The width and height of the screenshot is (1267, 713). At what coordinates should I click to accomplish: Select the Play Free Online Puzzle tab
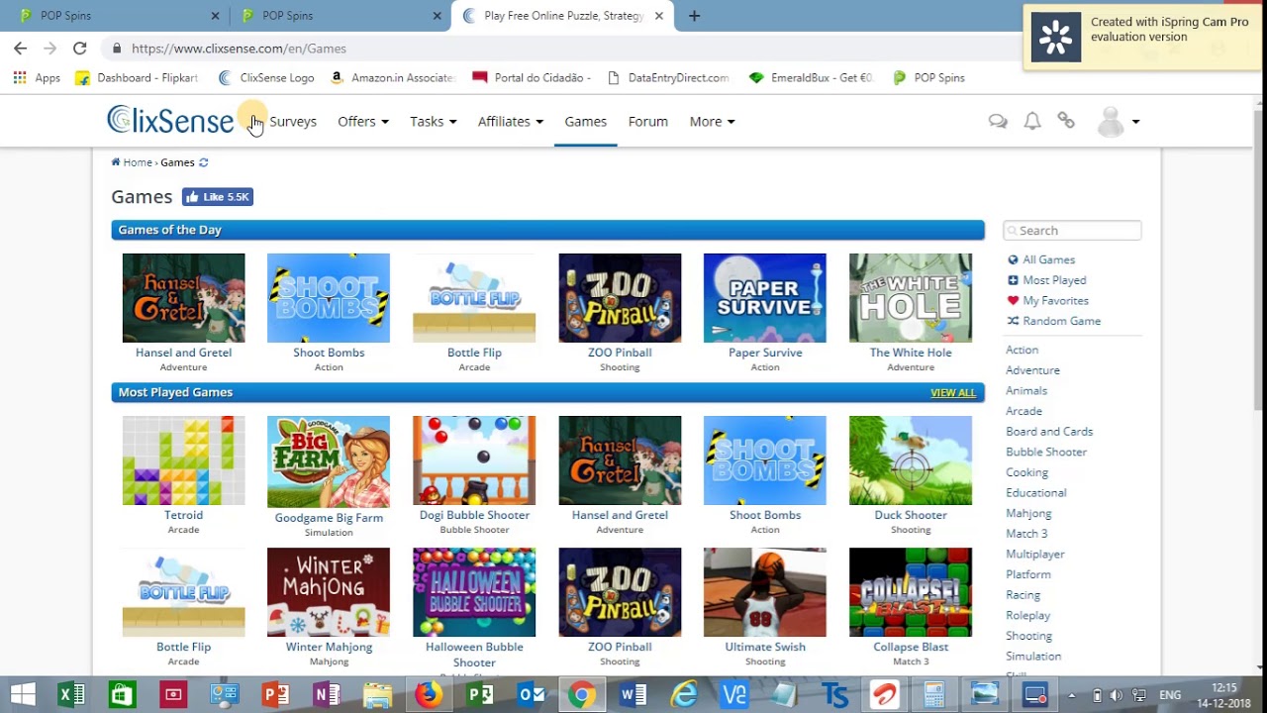(x=562, y=16)
